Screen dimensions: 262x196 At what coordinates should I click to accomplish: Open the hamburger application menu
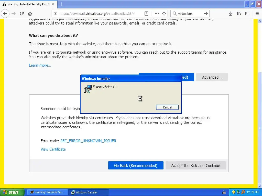(x=257, y=14)
